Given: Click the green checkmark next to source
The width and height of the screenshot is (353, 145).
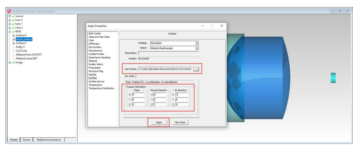Looking at the screenshot, I should [x=13, y=16].
